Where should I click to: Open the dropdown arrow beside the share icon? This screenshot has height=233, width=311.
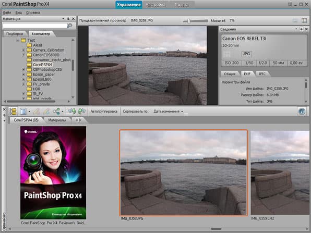pyautogui.click(x=63, y=112)
